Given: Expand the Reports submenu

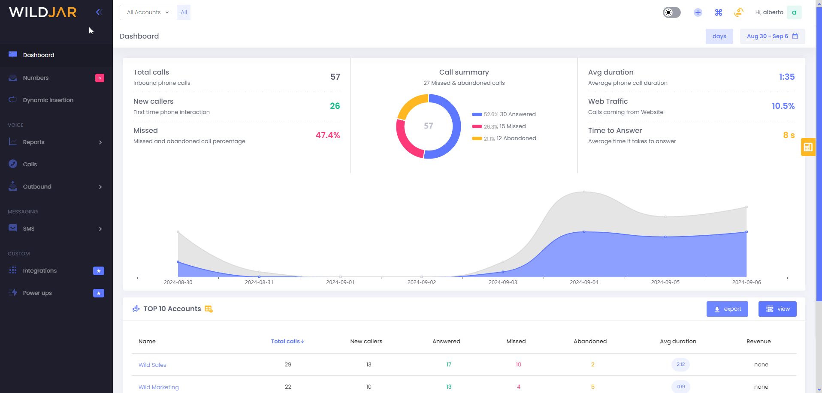Looking at the screenshot, I should [x=56, y=142].
